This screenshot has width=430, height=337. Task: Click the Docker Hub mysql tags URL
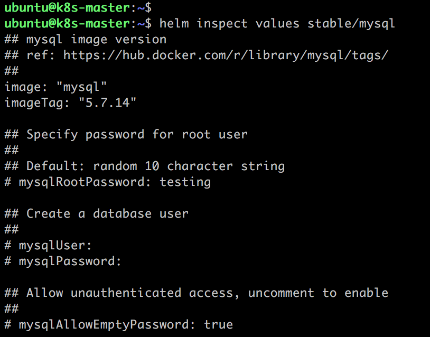[x=226, y=55]
